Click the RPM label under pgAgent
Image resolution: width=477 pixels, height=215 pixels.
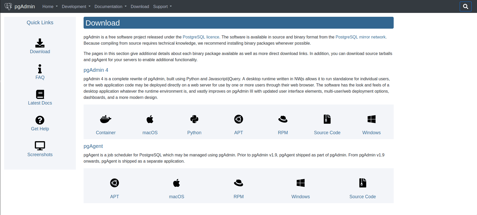239,197
